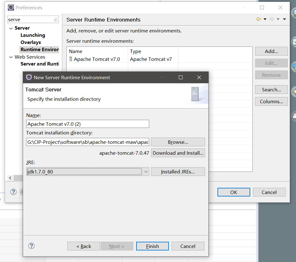296x262 pixels.
Task: Click Cancel in New Server Runtime dialog
Action: click(x=188, y=246)
